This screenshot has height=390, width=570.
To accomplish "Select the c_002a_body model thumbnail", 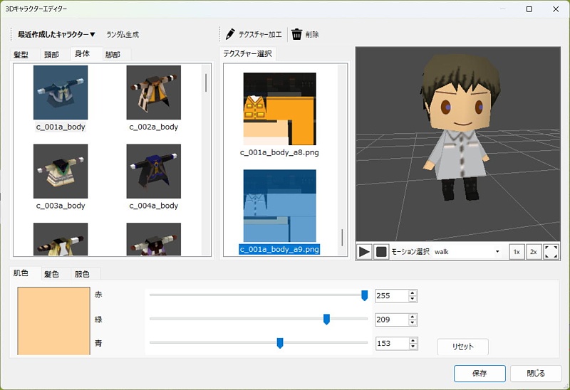I will (x=153, y=93).
